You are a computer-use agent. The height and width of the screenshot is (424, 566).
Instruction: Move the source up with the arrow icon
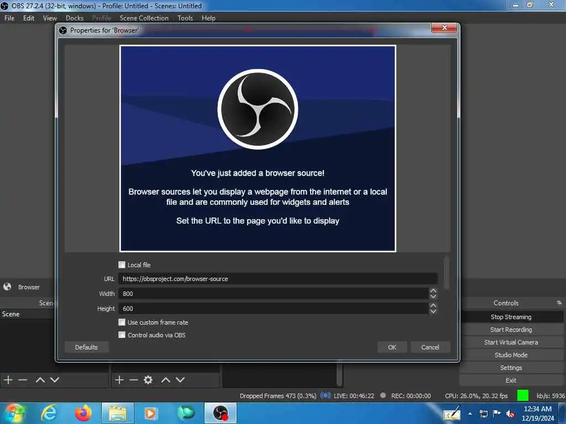tap(166, 380)
